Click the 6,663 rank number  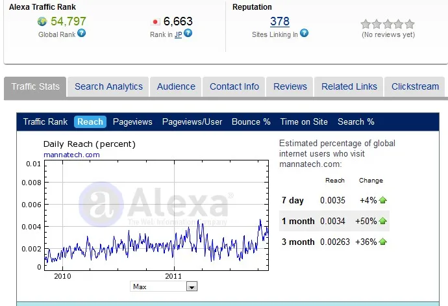[x=178, y=21]
